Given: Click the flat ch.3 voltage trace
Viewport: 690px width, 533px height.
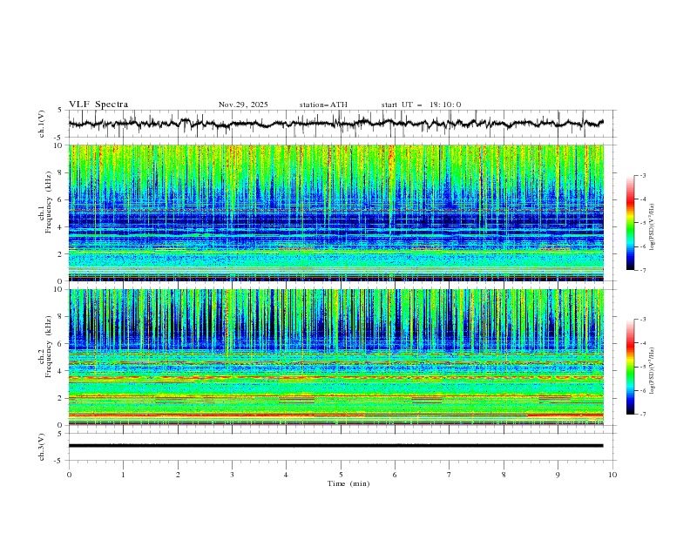Looking at the screenshot, I should coord(335,446).
